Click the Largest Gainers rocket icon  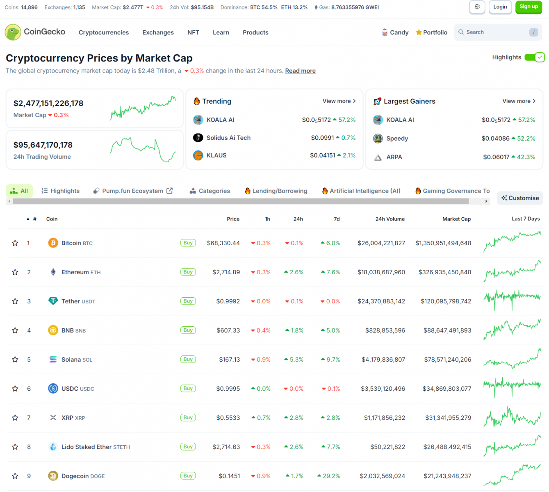(x=377, y=101)
